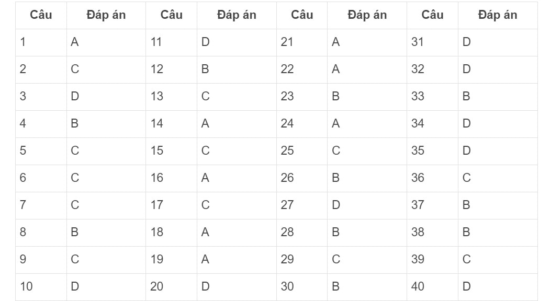Select question number 21 cell
The height and width of the screenshot is (301, 550).
(302, 42)
